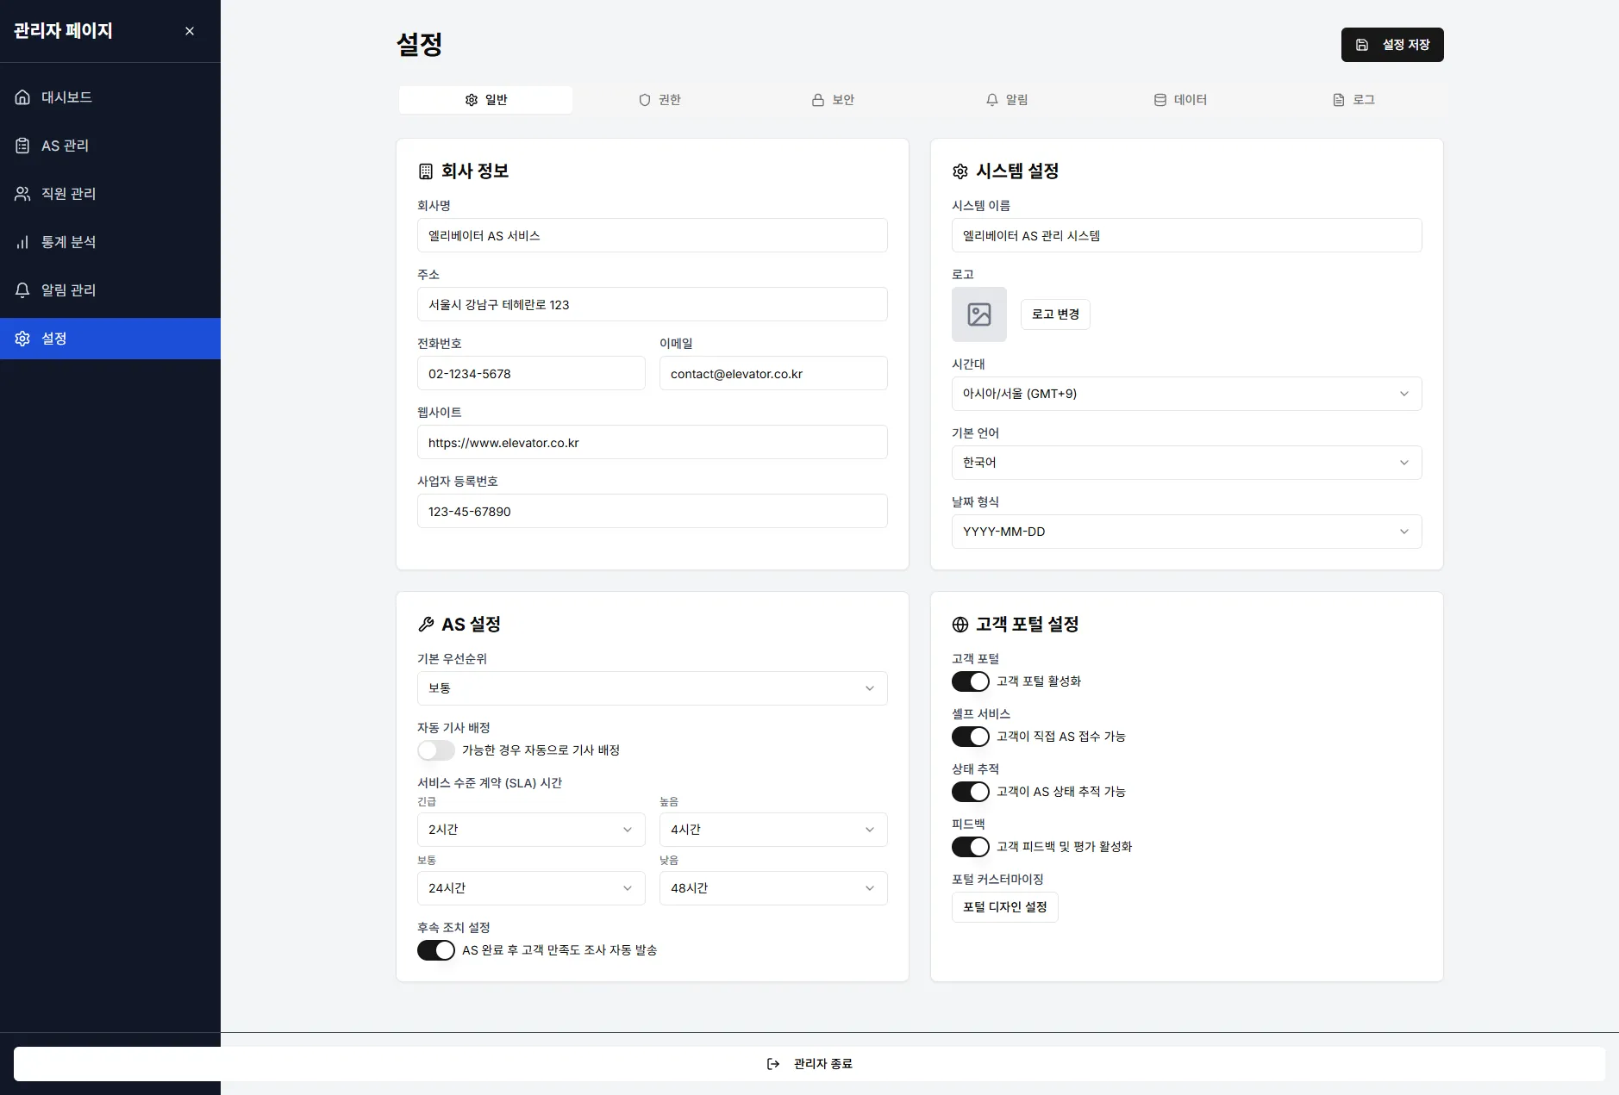
Task: Click the gear icon next to 시스템 설정
Action: pyautogui.click(x=960, y=171)
